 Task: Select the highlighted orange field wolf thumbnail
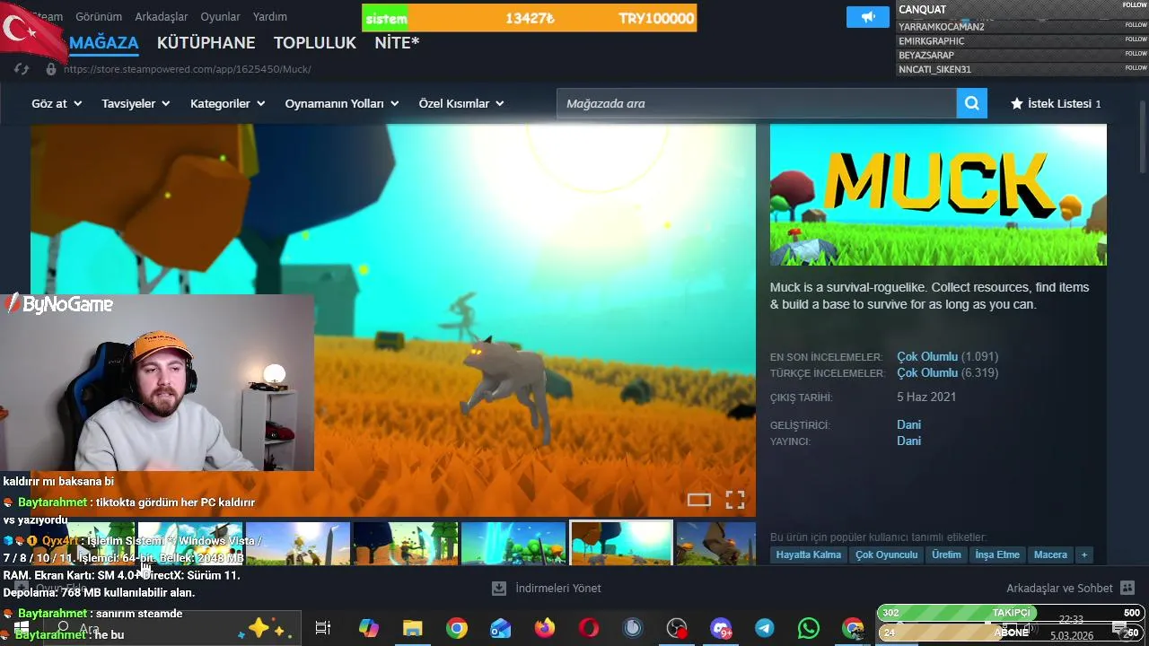(621, 543)
